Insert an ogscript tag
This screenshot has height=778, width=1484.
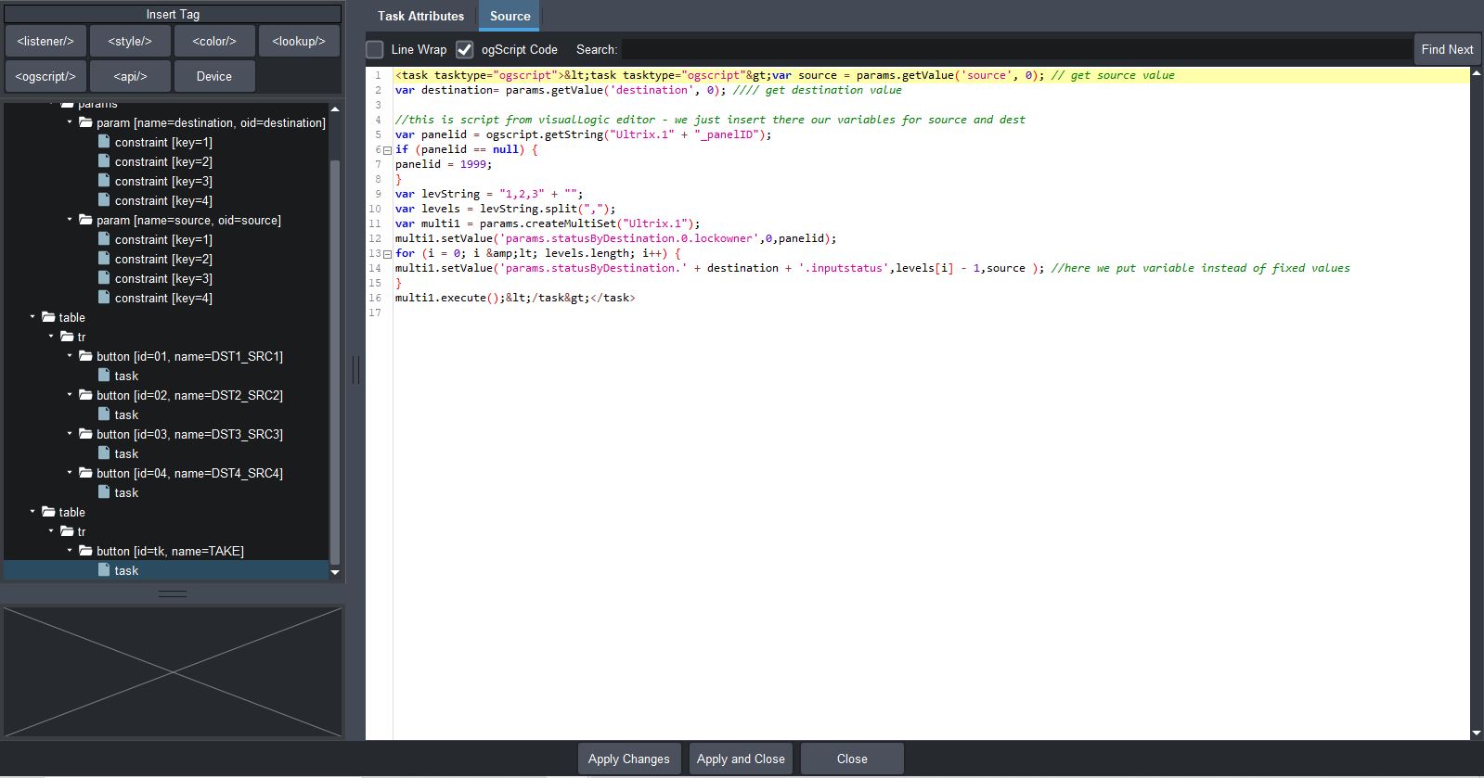click(45, 76)
